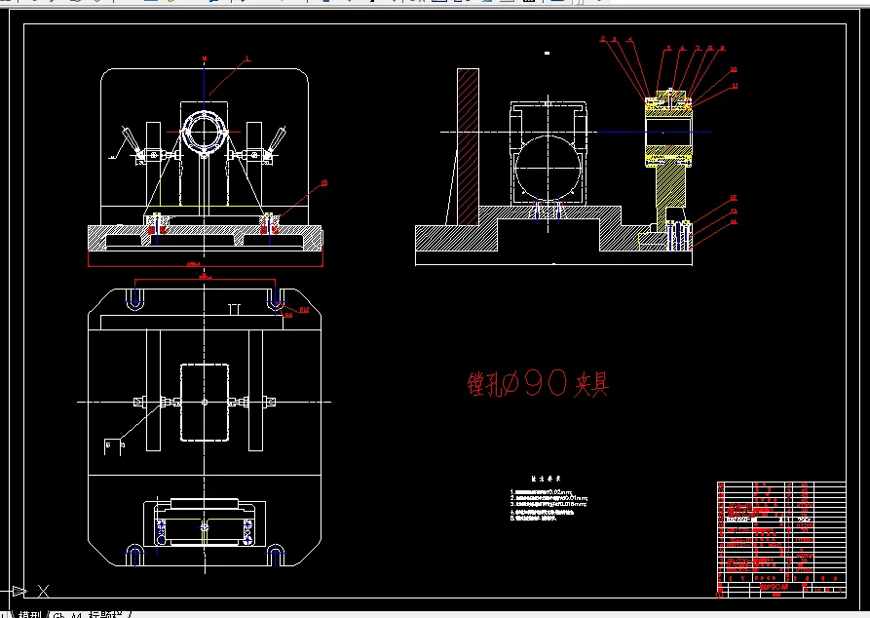This screenshot has height=618, width=870.
Task: Select the R6 radius label
Action: tap(288, 316)
